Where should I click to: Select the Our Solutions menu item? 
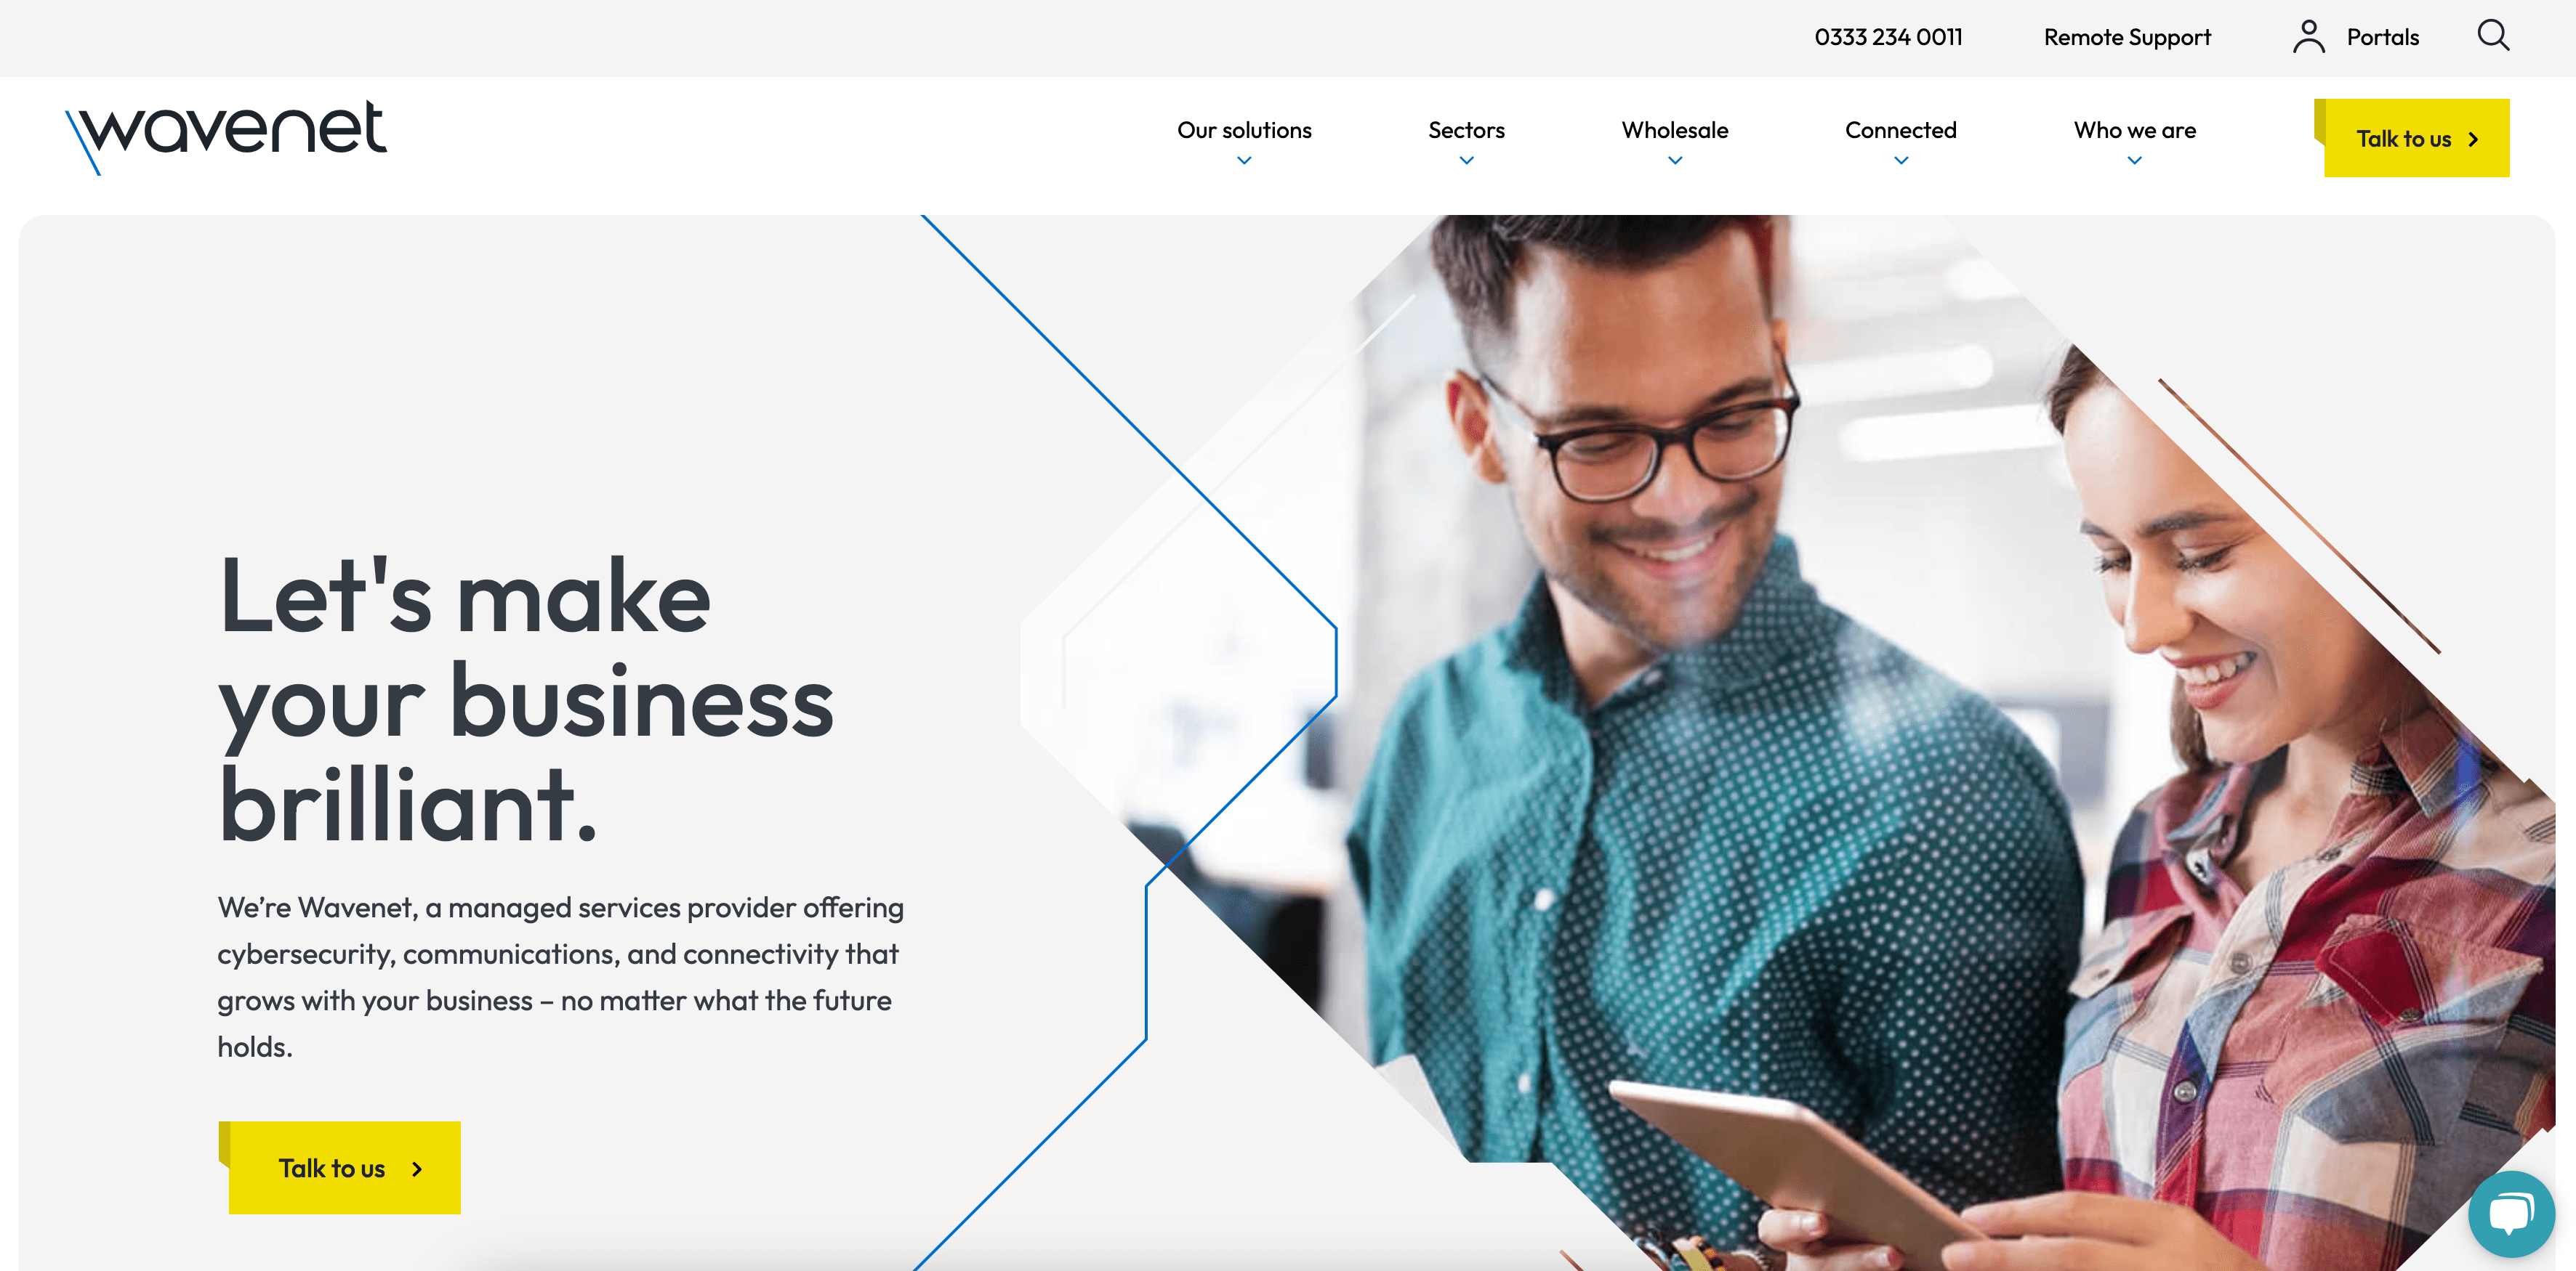tap(1244, 130)
